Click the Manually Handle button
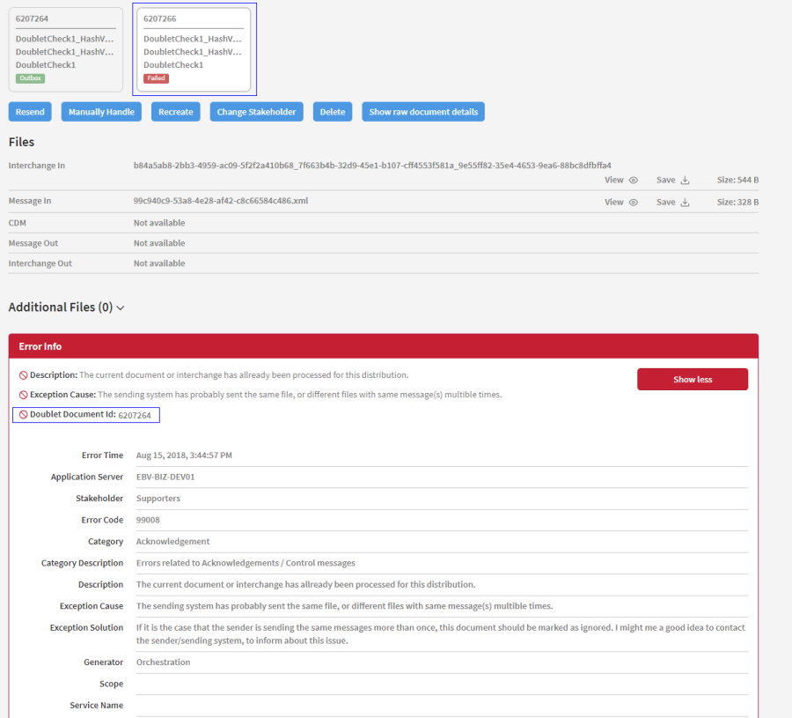Viewport: 792px width, 718px height. click(x=101, y=112)
